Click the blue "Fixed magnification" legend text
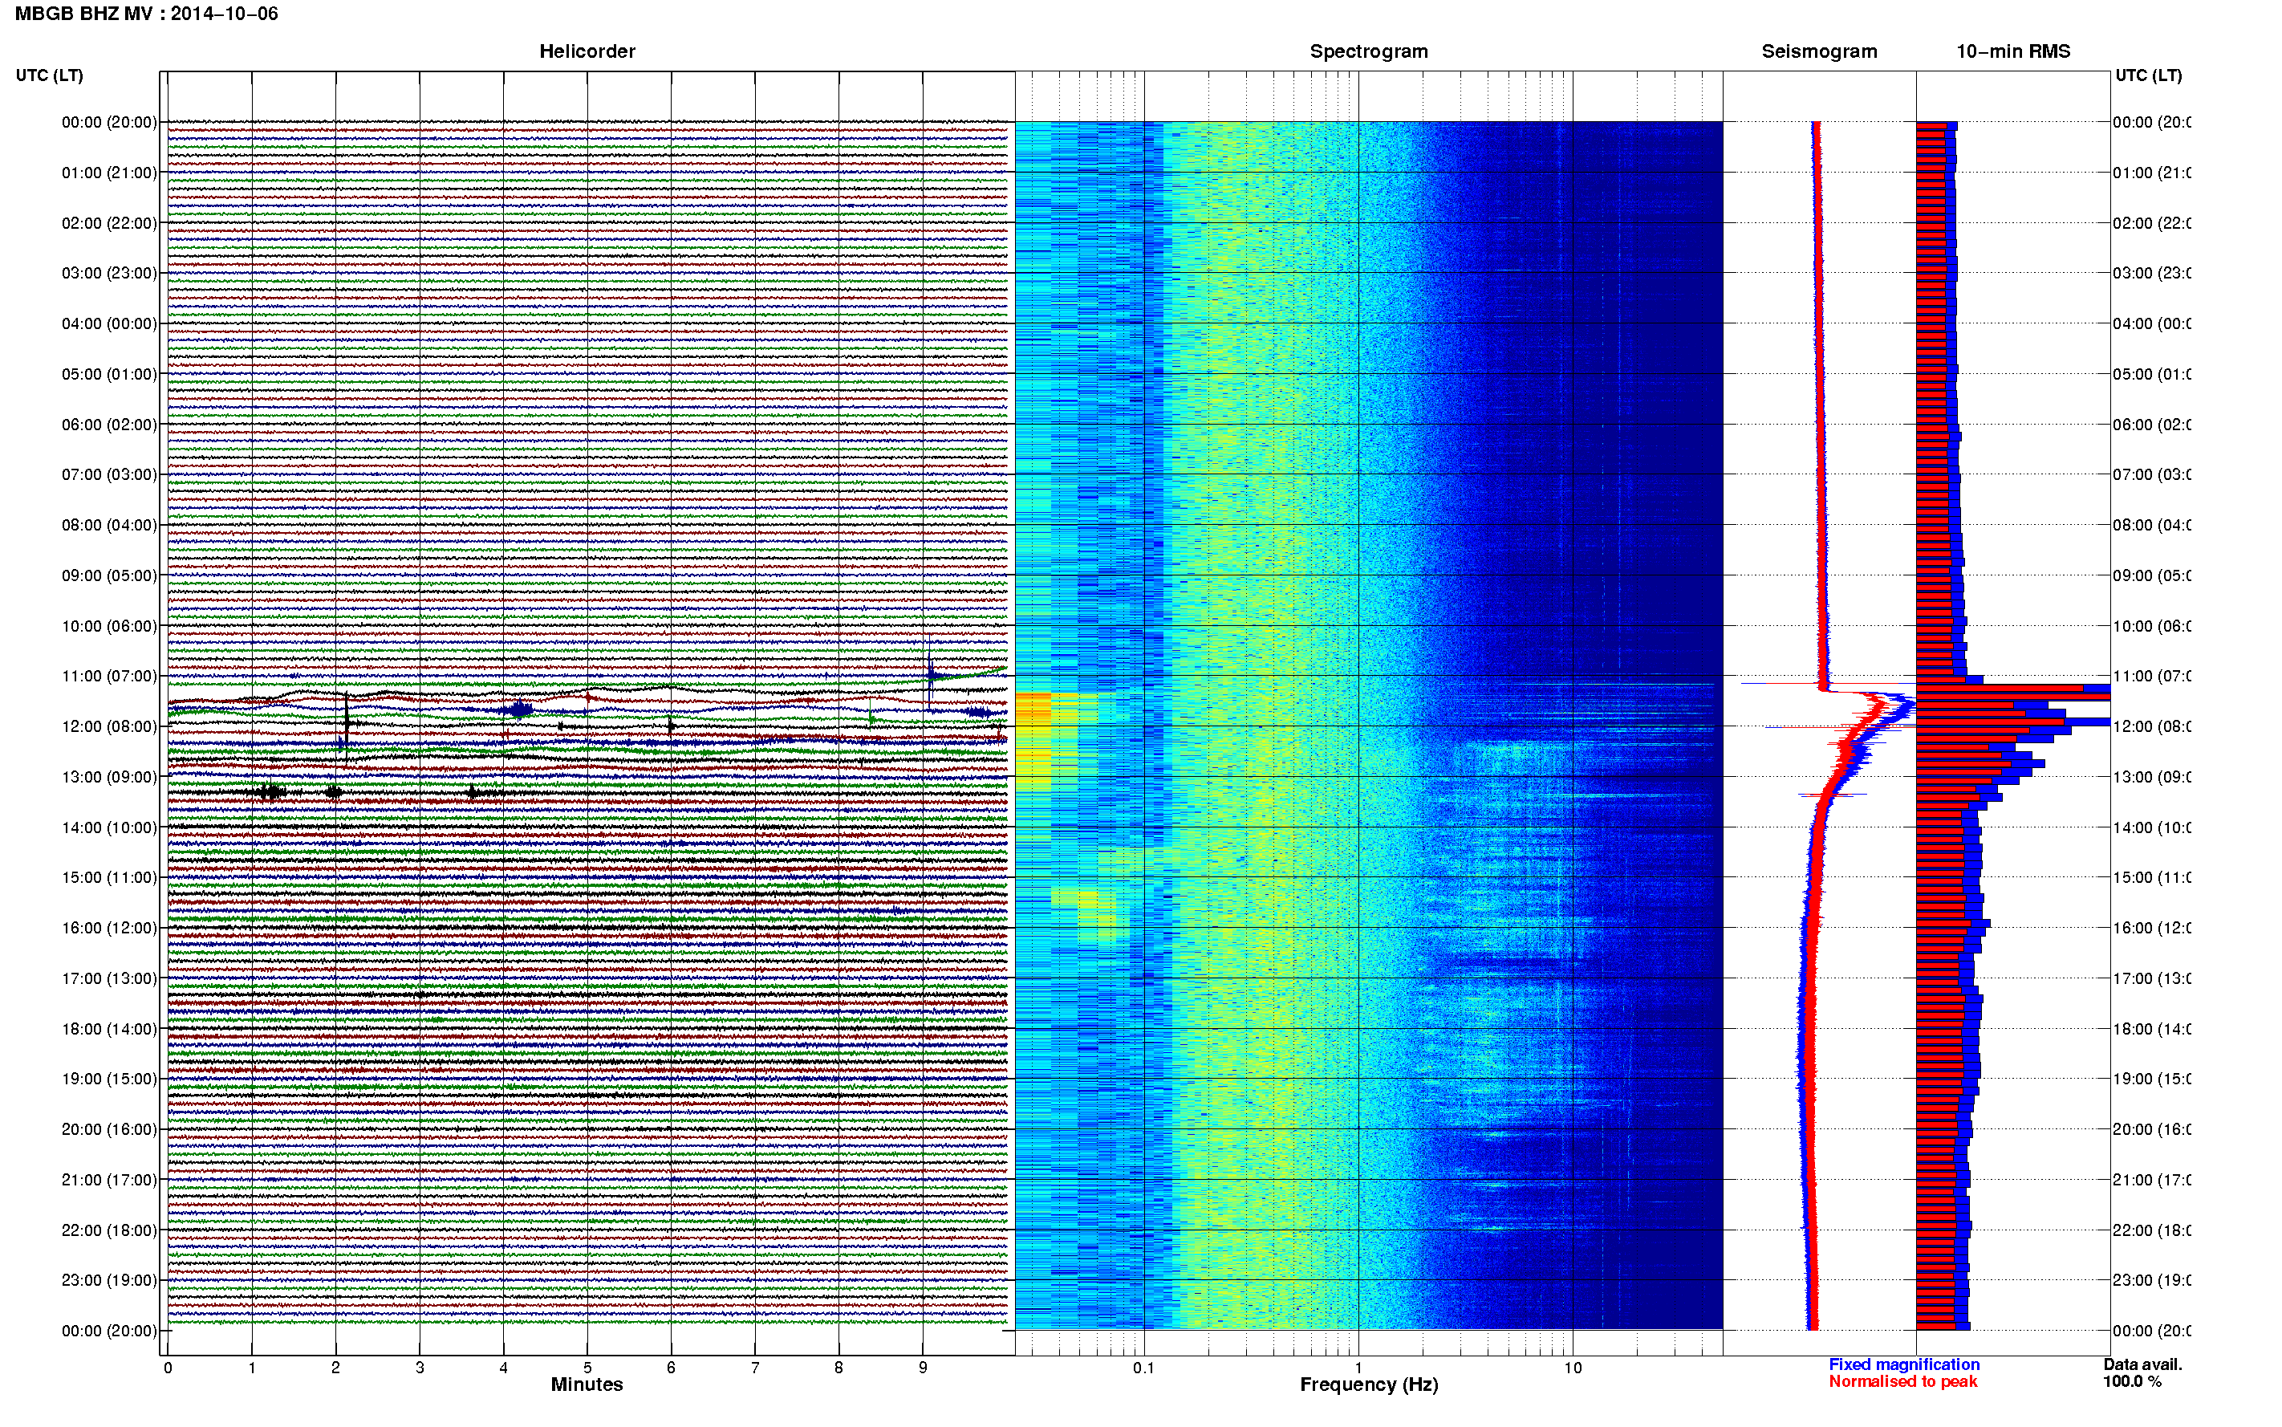Image resolution: width=2282 pixels, height=1427 pixels. tap(1904, 1364)
